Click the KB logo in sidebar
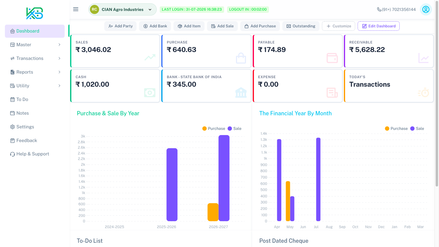This screenshot has width=439, height=247. [x=35, y=13]
